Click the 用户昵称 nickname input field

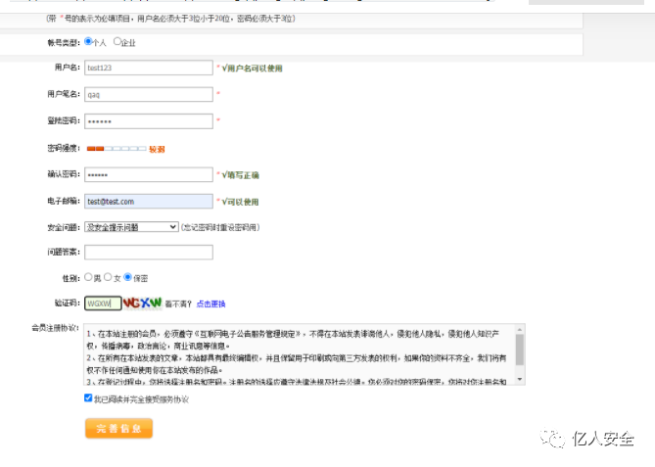(x=148, y=95)
